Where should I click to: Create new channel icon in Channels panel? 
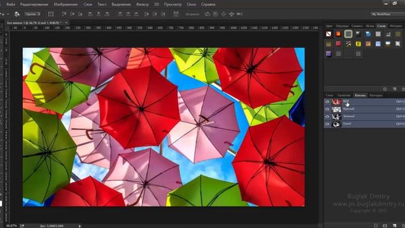(x=394, y=225)
